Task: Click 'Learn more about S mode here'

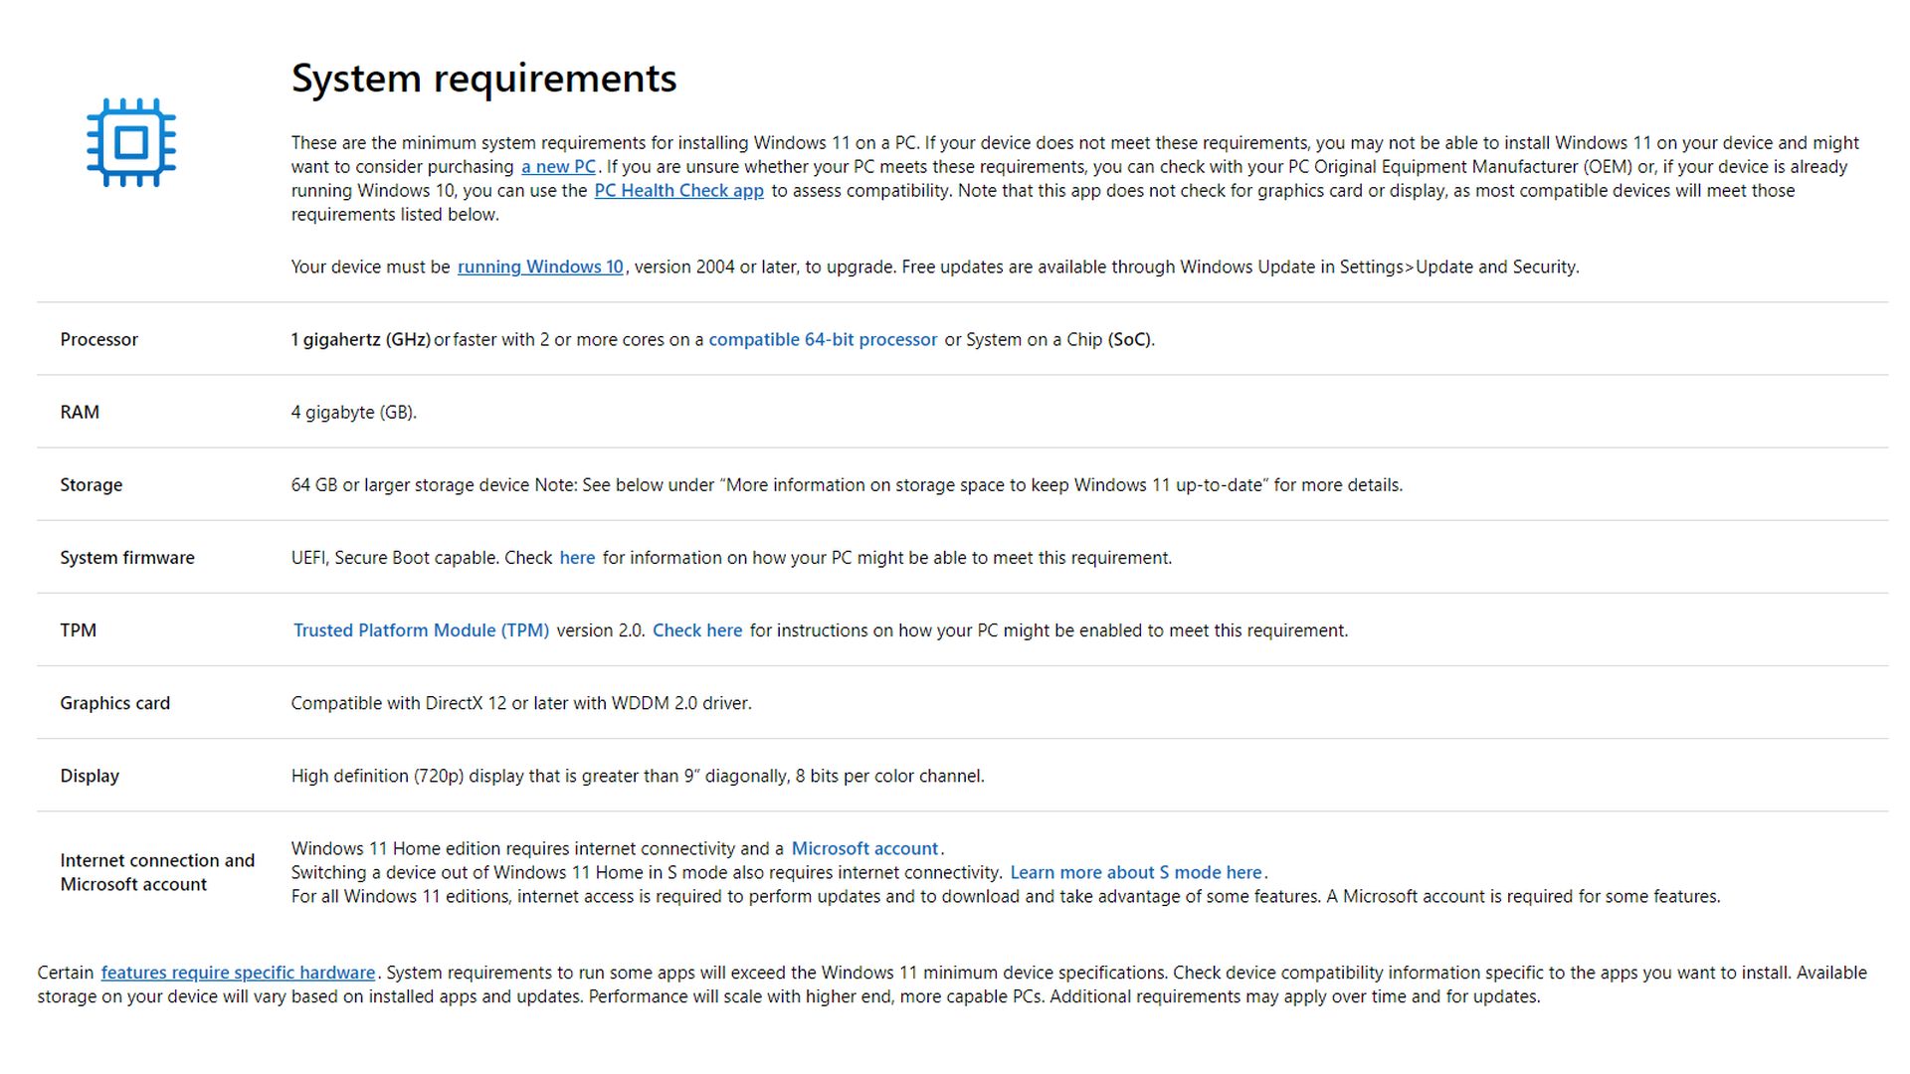Action: (1135, 873)
